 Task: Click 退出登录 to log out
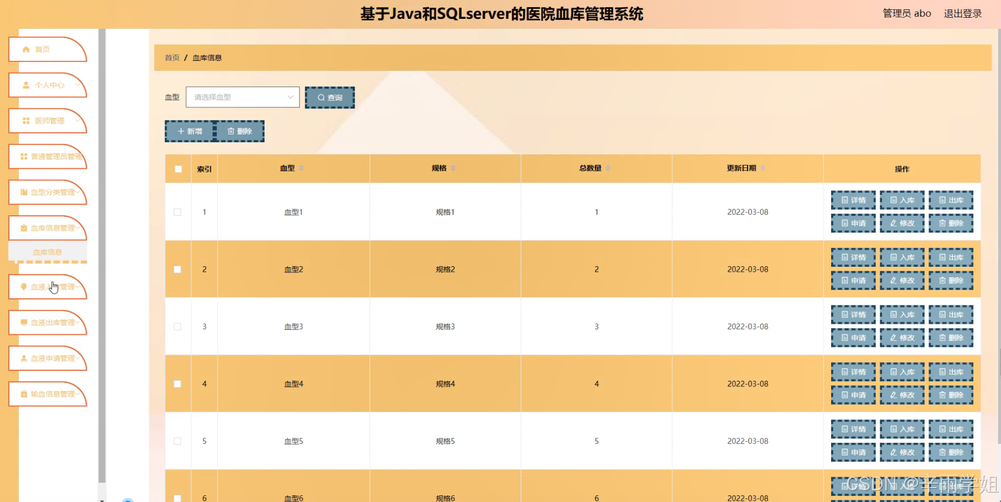tap(962, 13)
